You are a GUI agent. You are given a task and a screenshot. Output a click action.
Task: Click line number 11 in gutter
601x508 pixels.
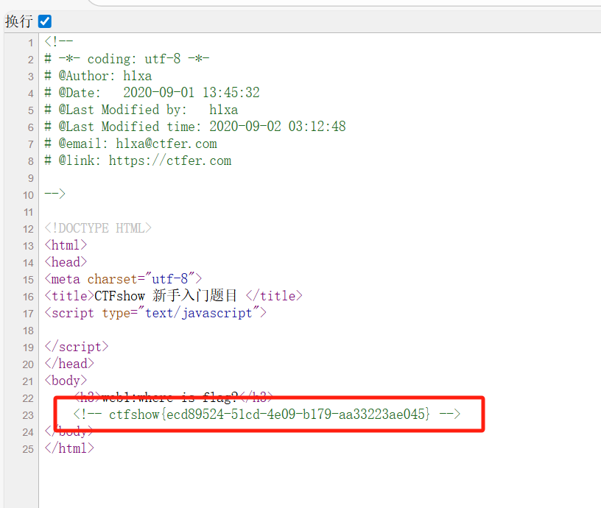(x=29, y=212)
